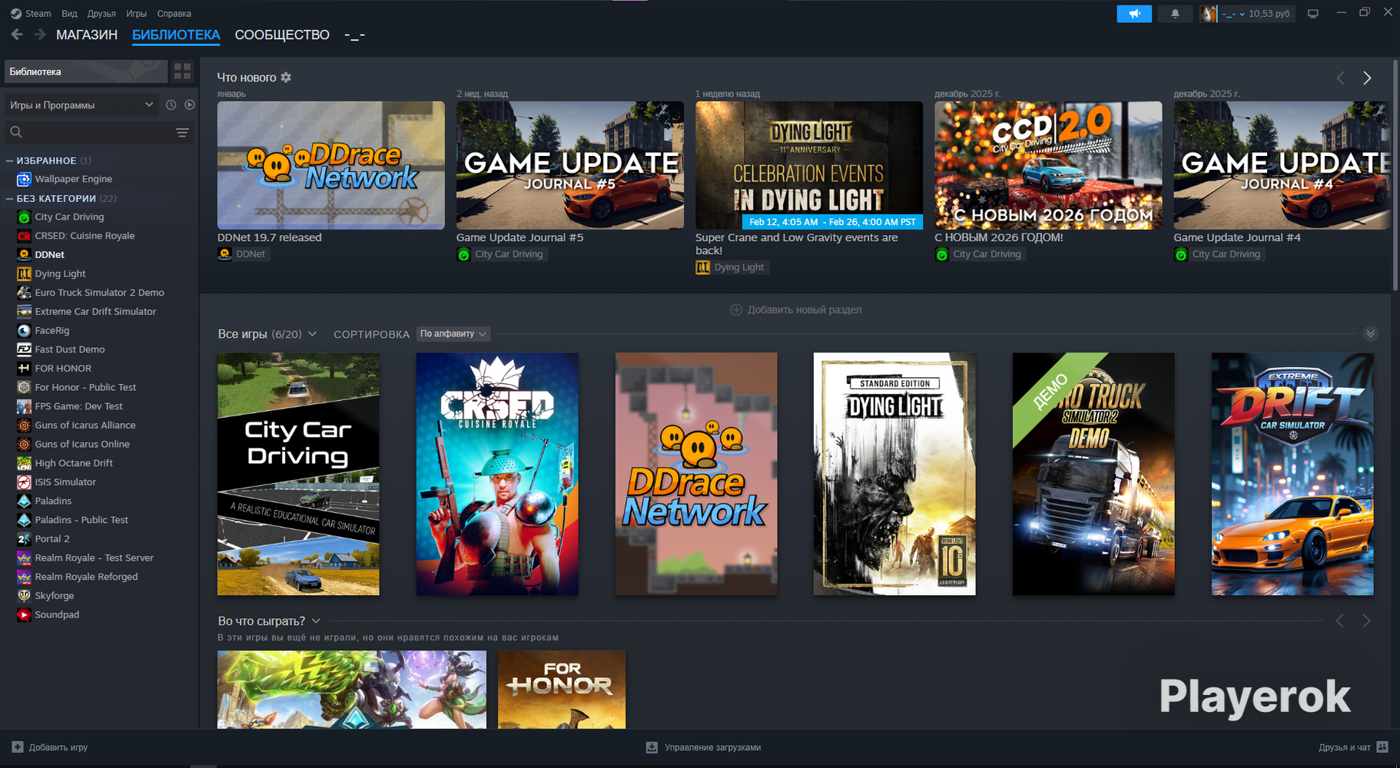Open the DDNet 19.7 released news link

[270, 237]
